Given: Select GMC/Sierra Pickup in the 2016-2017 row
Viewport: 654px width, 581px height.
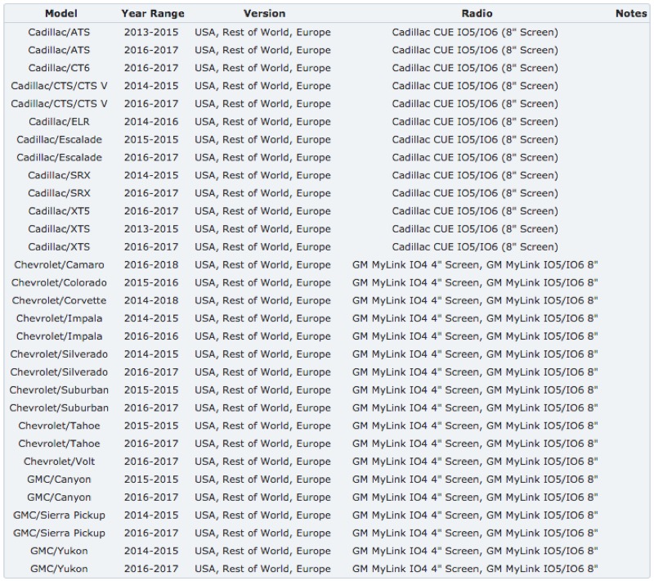Looking at the screenshot, I should pos(59,534).
